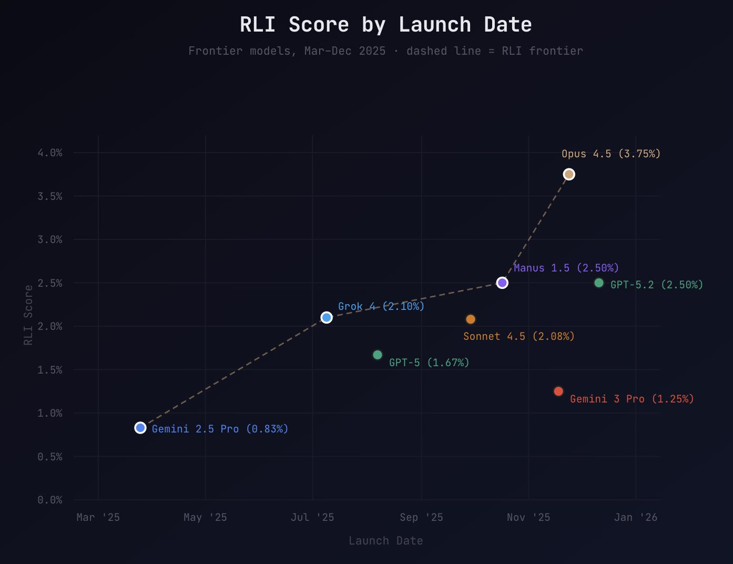
Task: Click the Mar '25 x-axis label
Action: tap(98, 517)
